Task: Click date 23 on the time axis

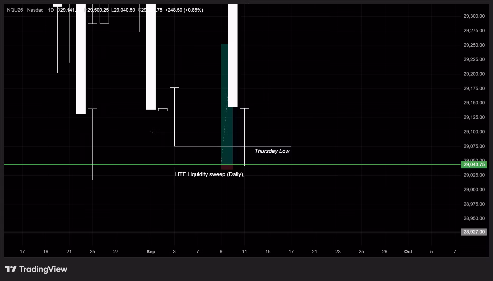Action: click(338, 252)
